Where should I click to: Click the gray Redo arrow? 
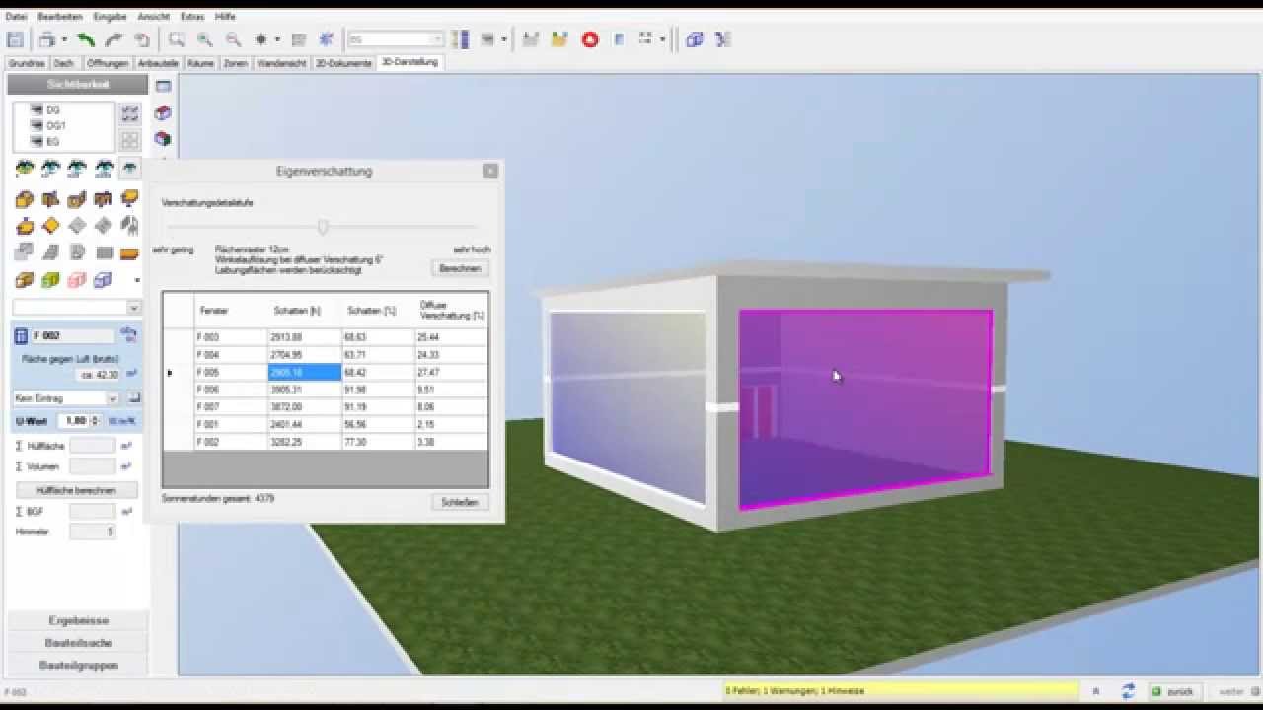[113, 39]
